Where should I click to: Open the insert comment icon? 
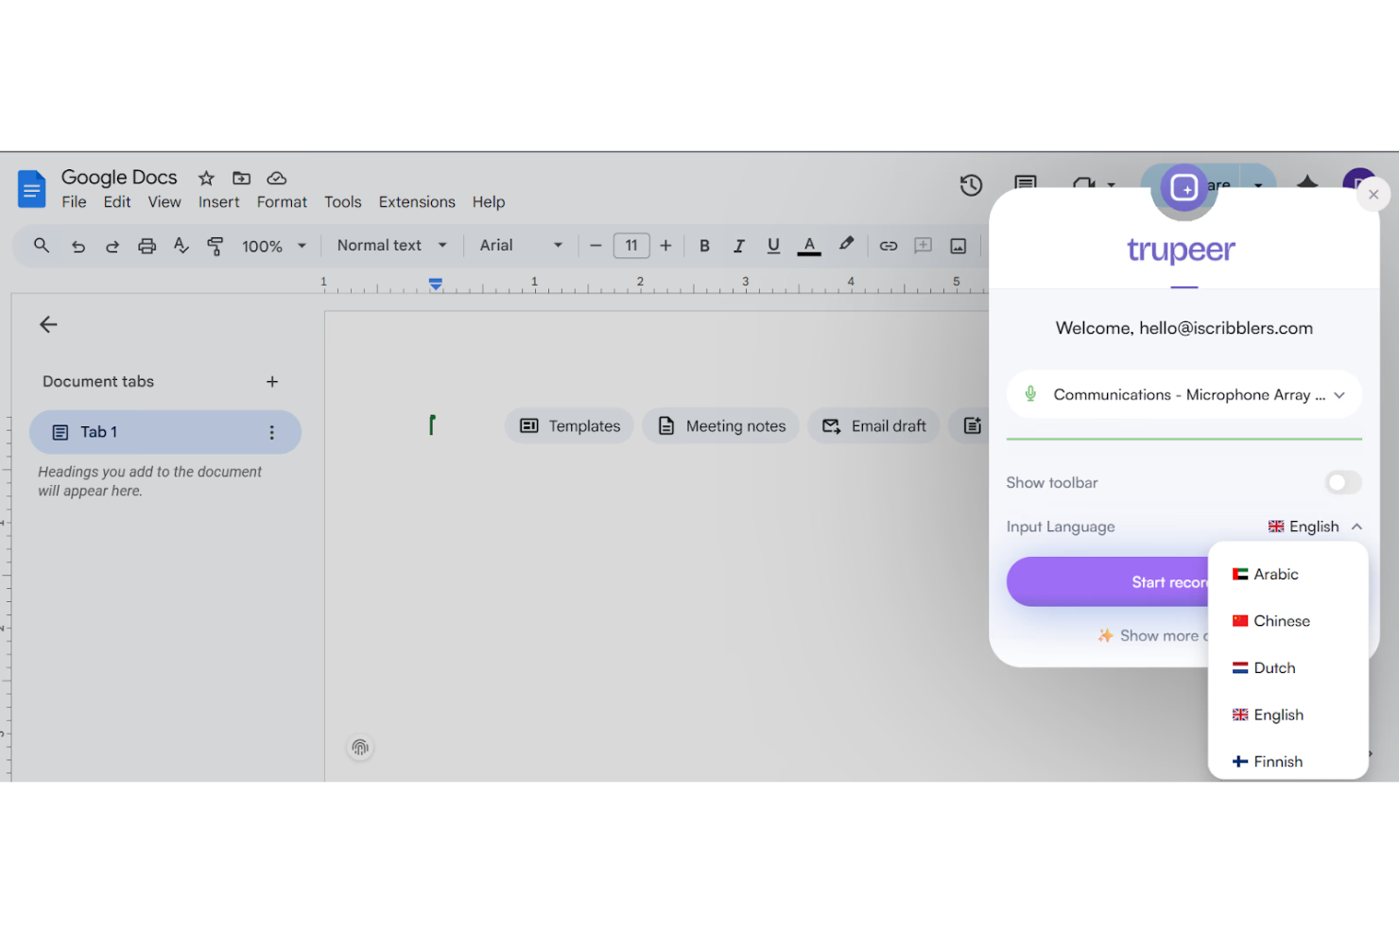[x=923, y=245]
